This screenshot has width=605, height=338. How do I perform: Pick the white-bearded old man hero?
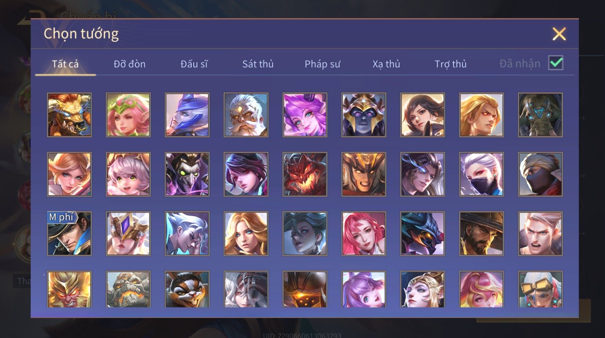246,115
